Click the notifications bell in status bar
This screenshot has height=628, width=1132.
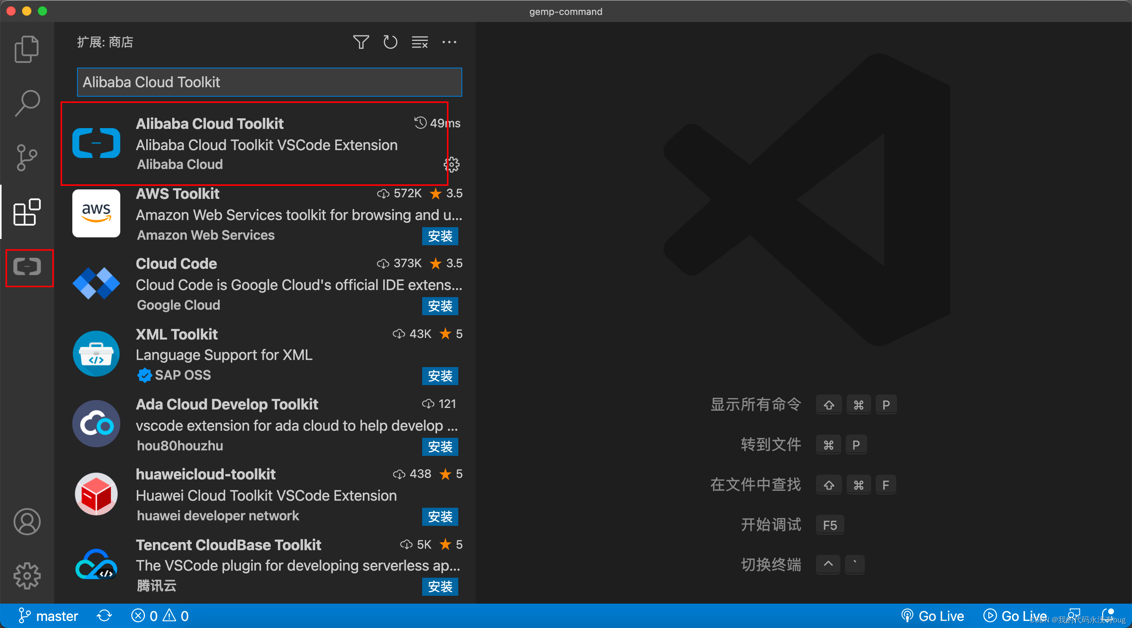1108,615
